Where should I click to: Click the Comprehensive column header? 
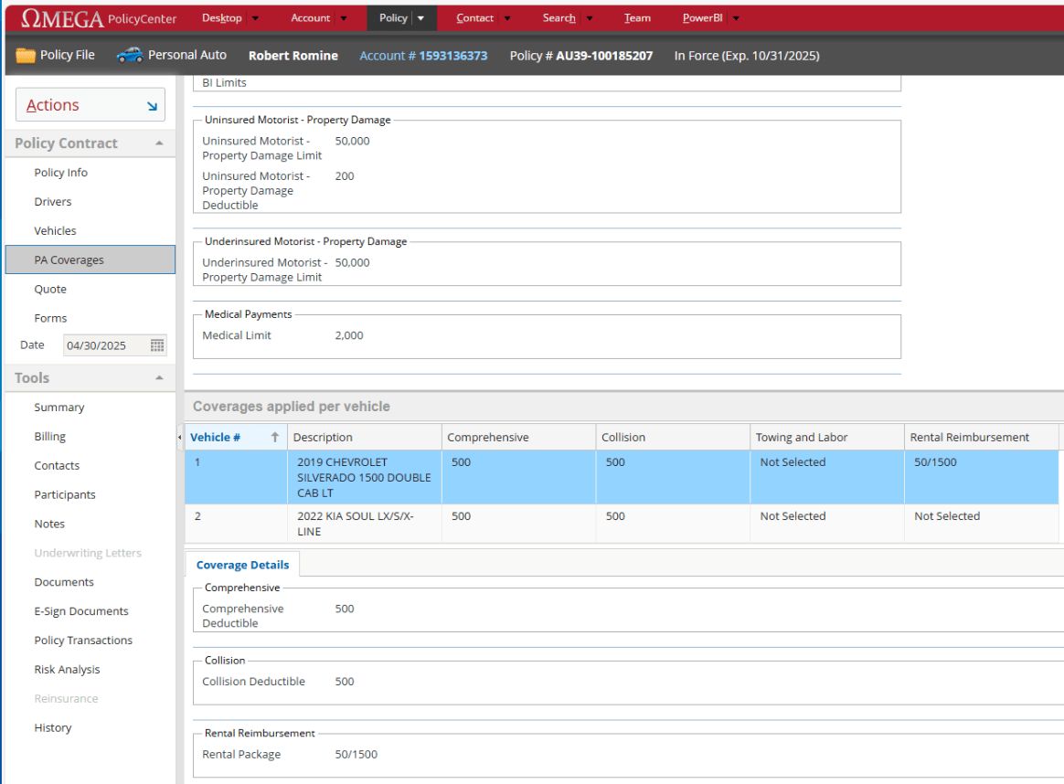pos(518,437)
